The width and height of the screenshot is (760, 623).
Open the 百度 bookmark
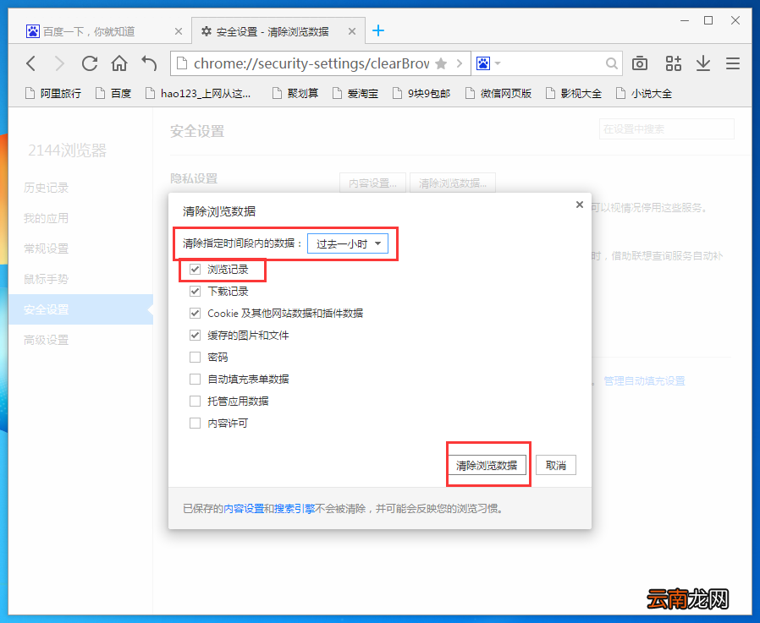(113, 94)
